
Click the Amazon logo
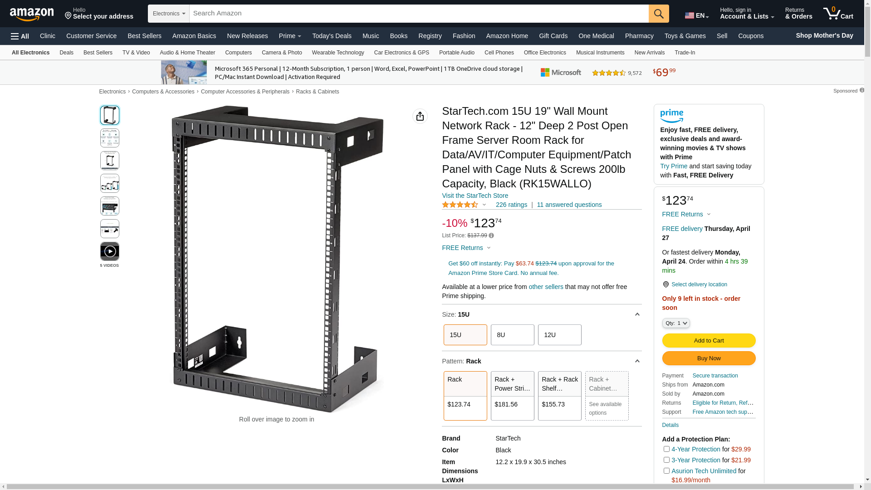point(32,14)
